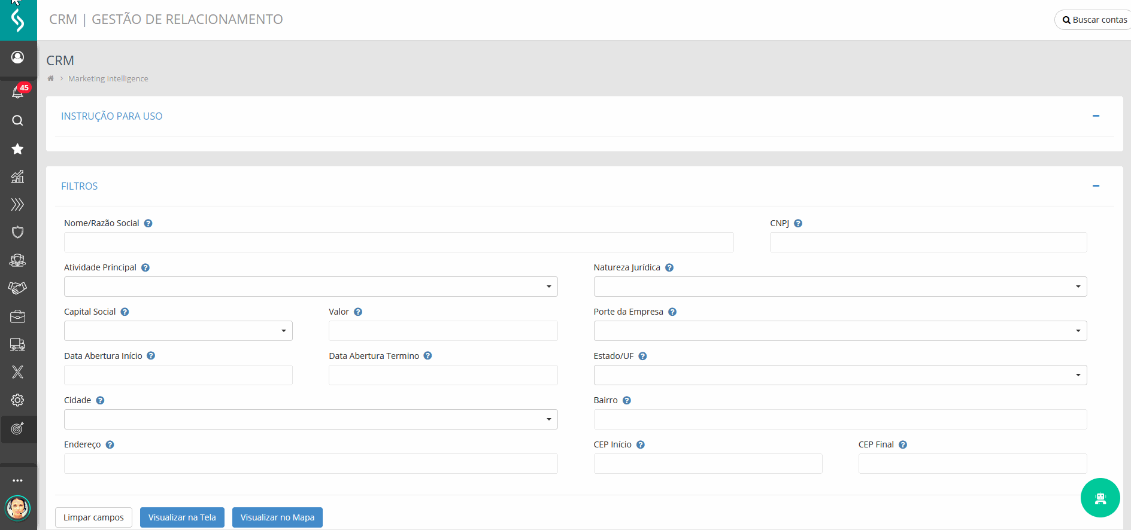Click the delivery truck sidebar icon
1131x530 pixels.
(x=18, y=345)
